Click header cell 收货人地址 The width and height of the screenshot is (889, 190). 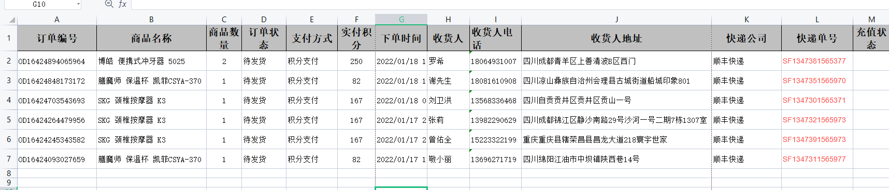point(616,38)
